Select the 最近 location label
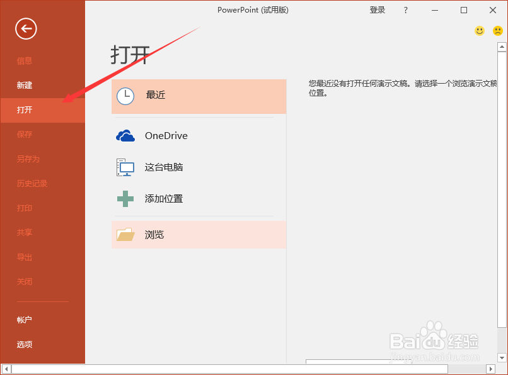508x375 pixels. point(156,95)
